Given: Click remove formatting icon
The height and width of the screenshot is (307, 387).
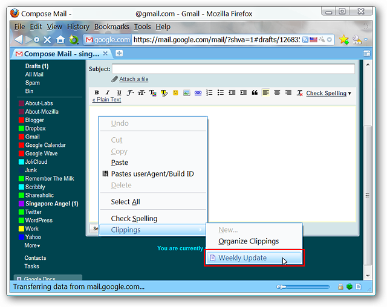Looking at the screenshot, I should [300, 92].
